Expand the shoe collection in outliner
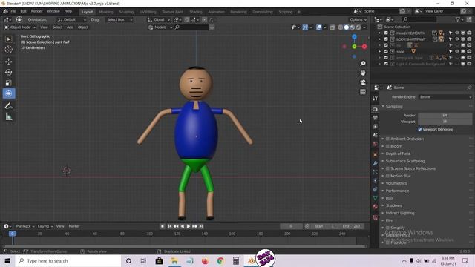The image size is (475, 267). [379, 51]
